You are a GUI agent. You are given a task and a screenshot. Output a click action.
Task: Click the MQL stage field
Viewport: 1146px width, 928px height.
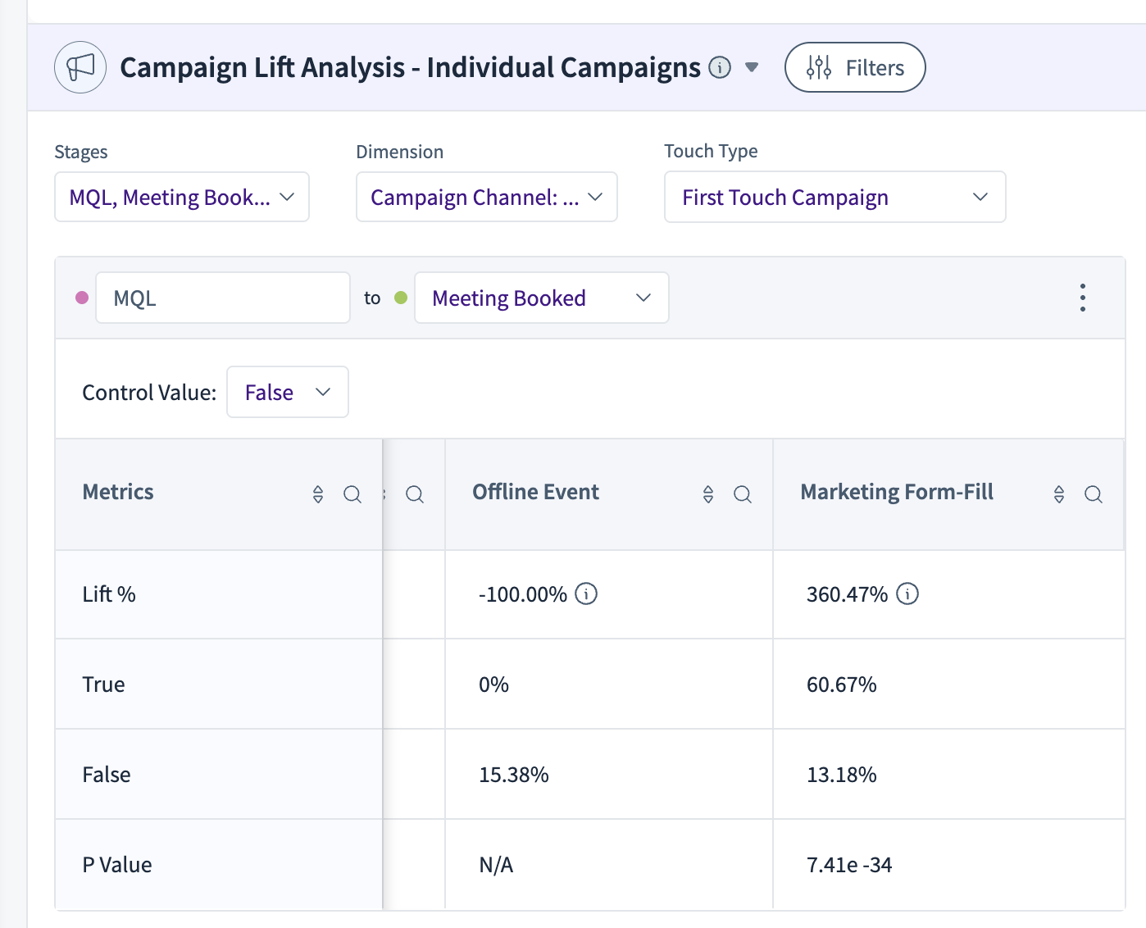[223, 298]
